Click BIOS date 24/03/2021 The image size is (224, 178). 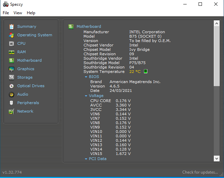tap(121, 91)
